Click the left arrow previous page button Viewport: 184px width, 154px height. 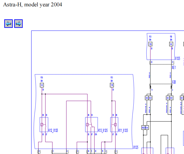(x=8, y=24)
